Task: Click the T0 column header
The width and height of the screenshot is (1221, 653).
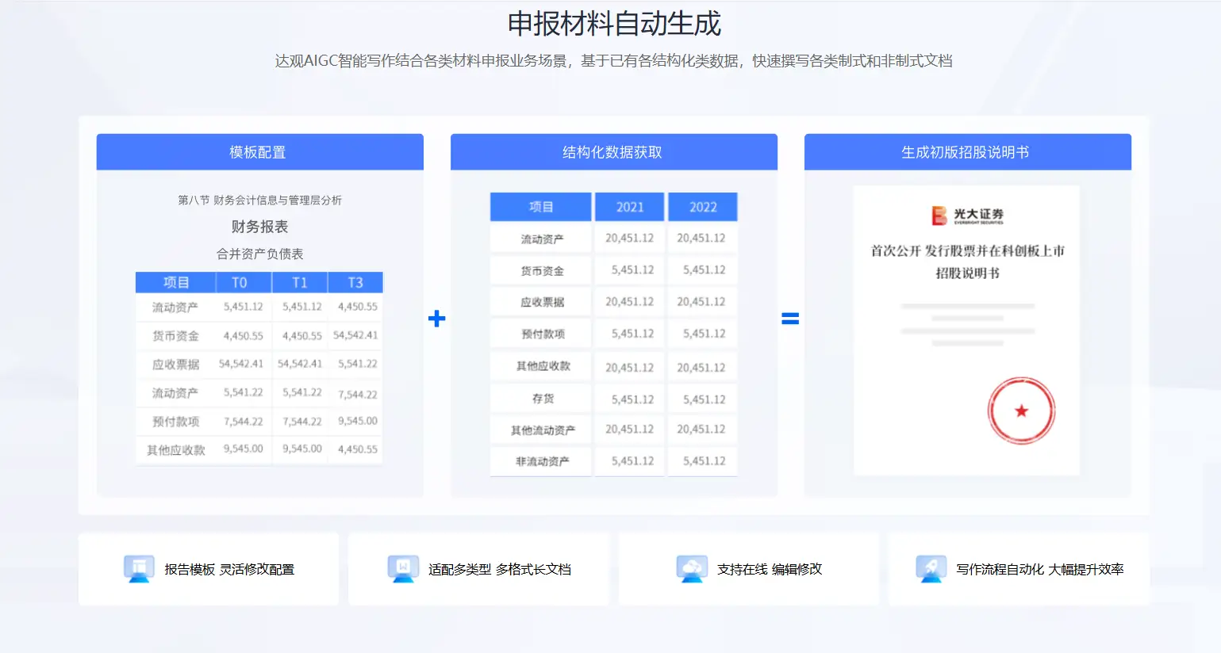Action: click(x=240, y=283)
